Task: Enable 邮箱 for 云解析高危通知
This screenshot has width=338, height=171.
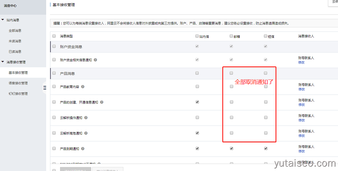Action: [232, 133]
